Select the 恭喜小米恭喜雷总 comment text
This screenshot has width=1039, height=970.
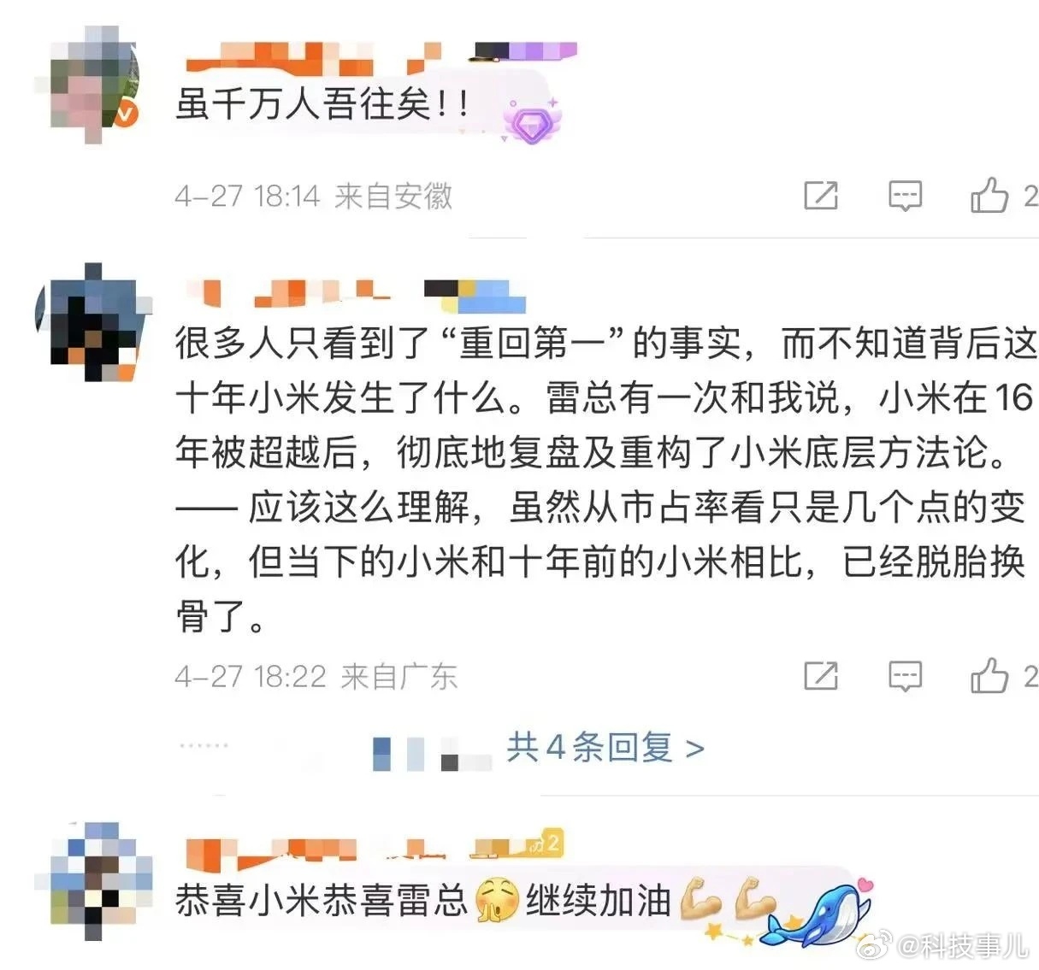tap(322, 901)
